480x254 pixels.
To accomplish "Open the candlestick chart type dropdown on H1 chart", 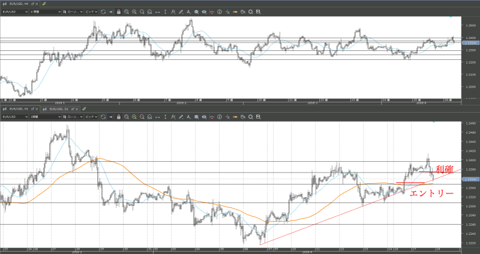I will coord(73,117).
